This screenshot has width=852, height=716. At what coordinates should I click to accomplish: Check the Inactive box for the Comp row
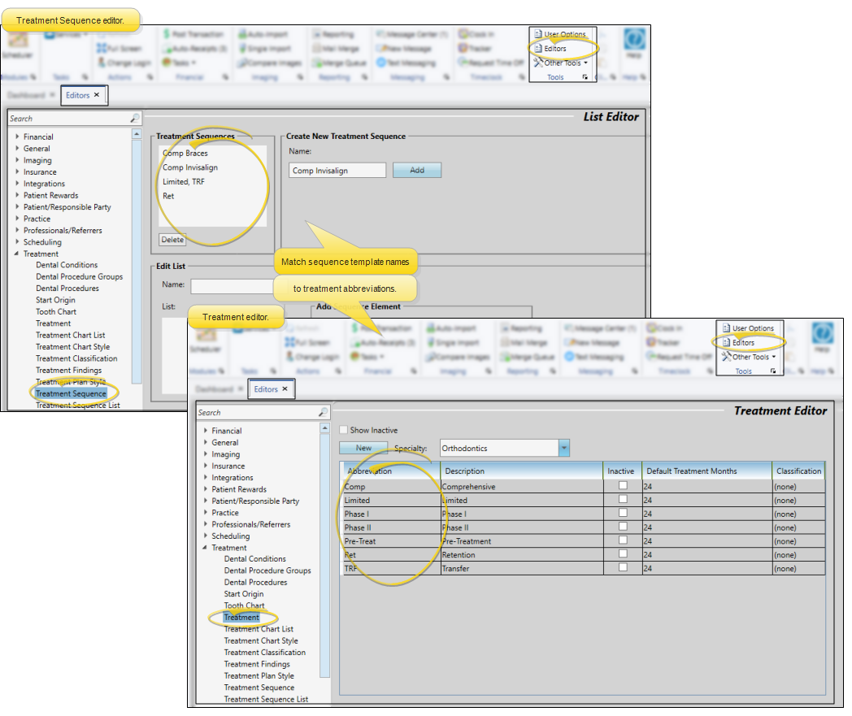[623, 486]
